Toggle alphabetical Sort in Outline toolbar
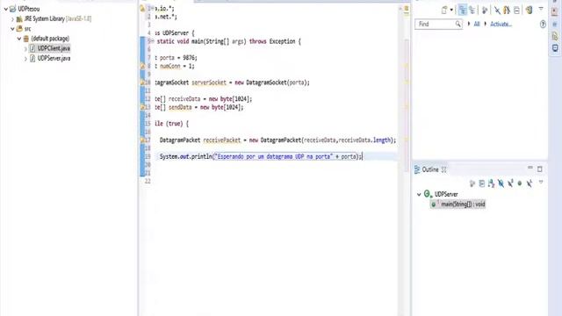 492,183
